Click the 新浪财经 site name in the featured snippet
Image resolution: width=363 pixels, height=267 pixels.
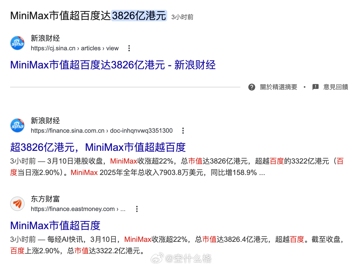(45, 38)
